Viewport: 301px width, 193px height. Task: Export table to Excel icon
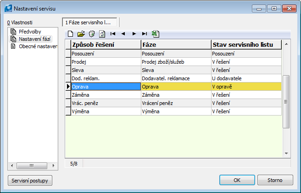coord(156,34)
